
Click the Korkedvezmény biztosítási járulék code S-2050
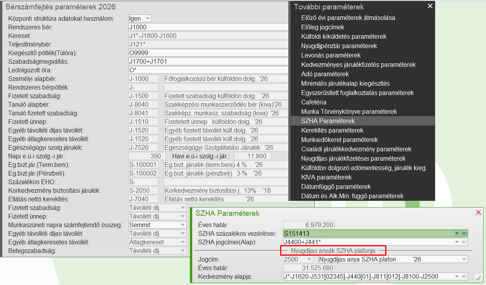point(143,191)
